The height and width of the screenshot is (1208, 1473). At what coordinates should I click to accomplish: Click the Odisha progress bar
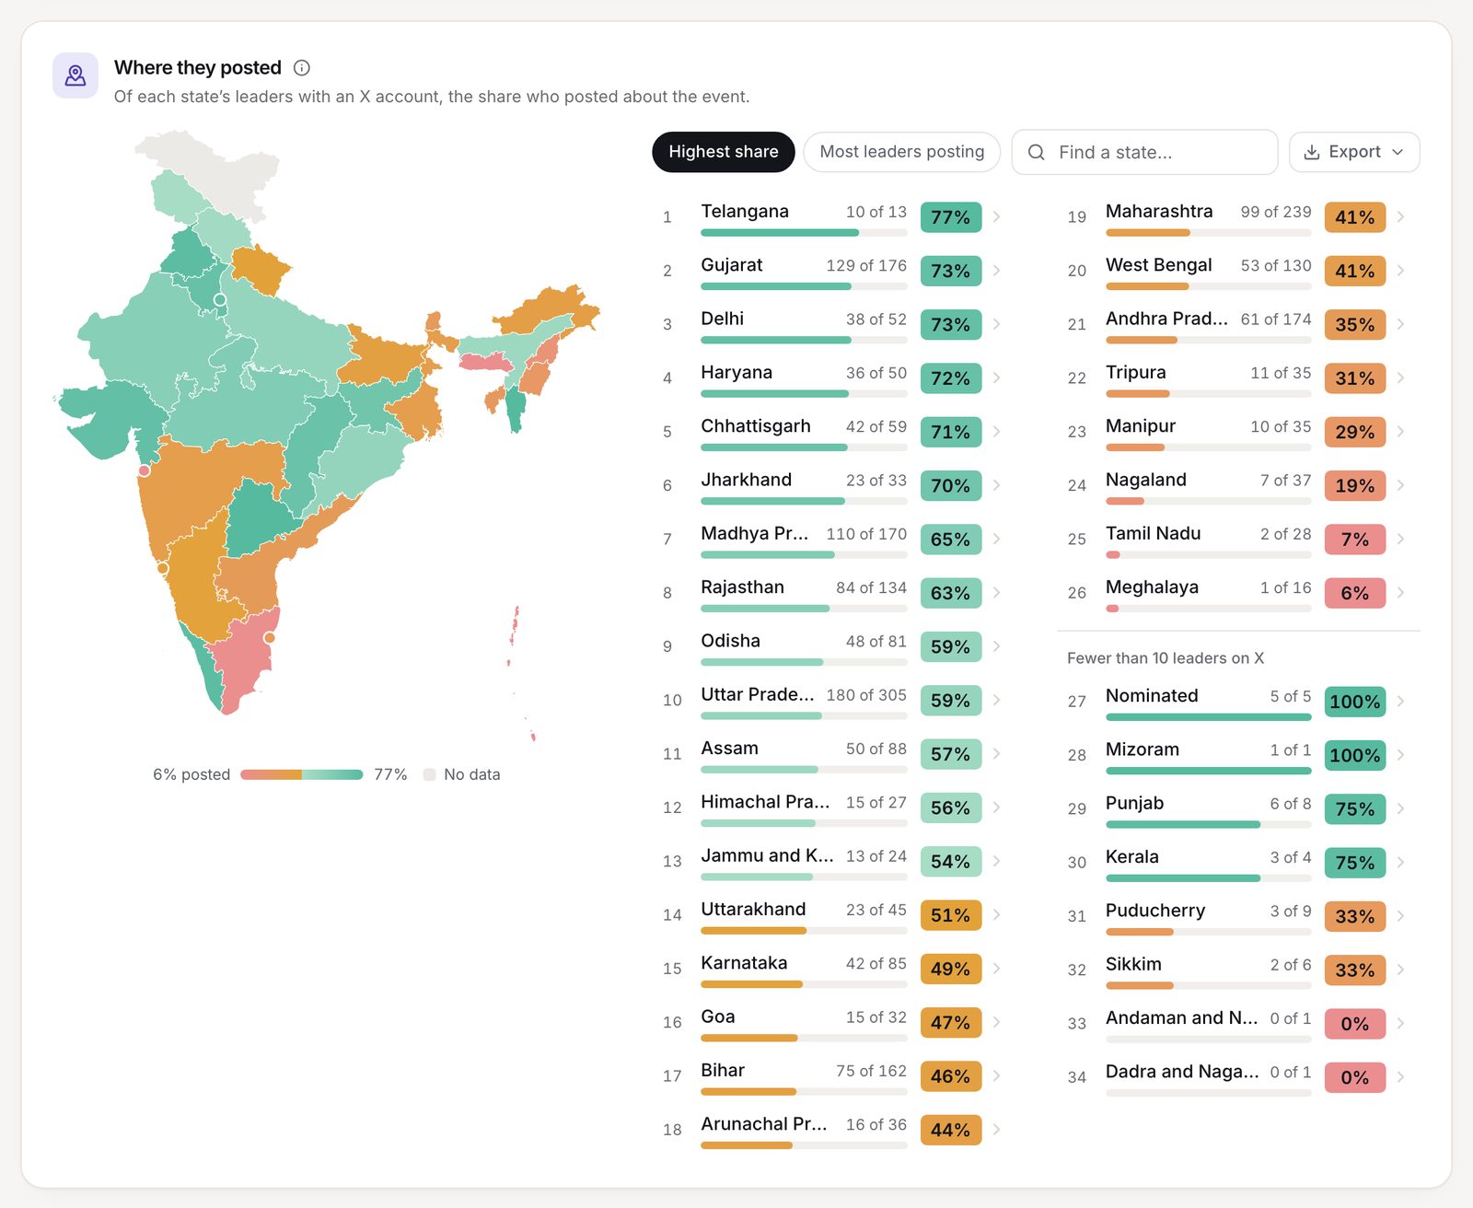[804, 662]
